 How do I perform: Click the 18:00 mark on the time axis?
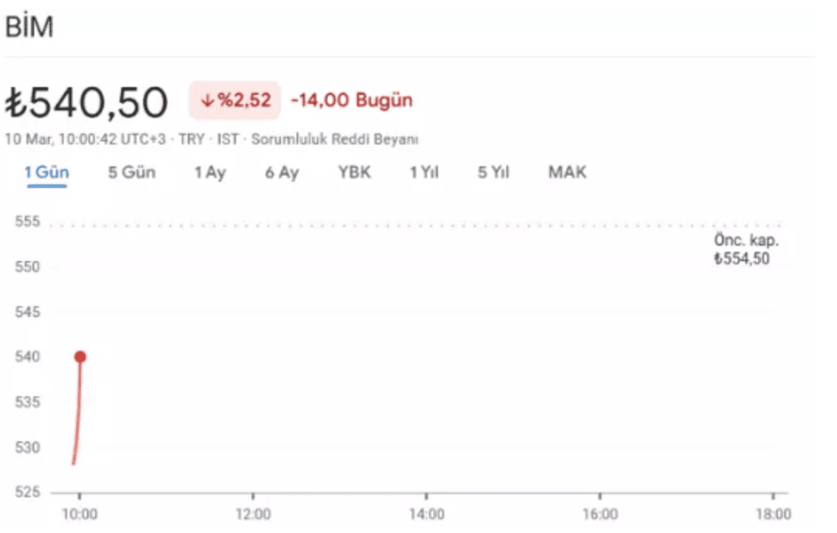click(x=774, y=514)
